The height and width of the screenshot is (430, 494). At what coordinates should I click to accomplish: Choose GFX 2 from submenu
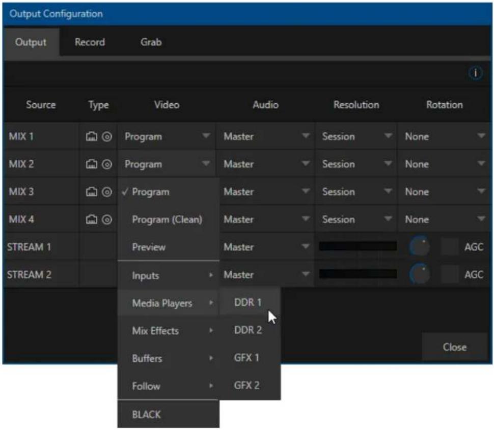(x=250, y=385)
